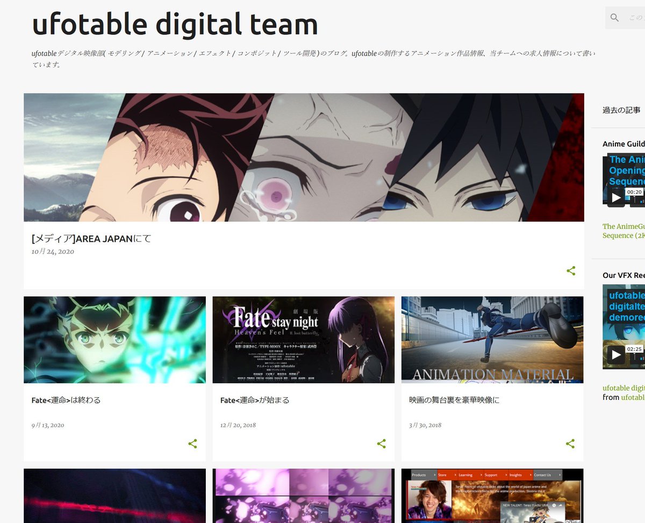Click the Our VFX Reel sidebar heading
645x523 pixels.
point(623,275)
